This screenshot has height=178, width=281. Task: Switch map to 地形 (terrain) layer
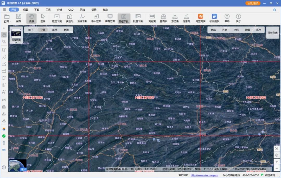66,30
